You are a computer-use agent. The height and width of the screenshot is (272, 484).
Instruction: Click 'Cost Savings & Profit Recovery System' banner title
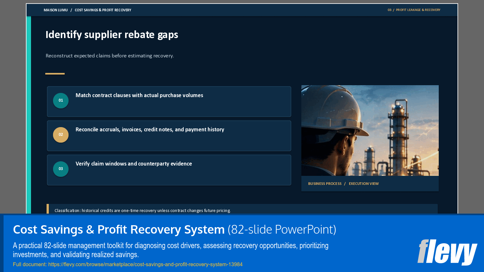[x=119, y=230]
